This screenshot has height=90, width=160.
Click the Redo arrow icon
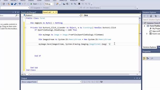pyautogui.click(x=25, y=4)
